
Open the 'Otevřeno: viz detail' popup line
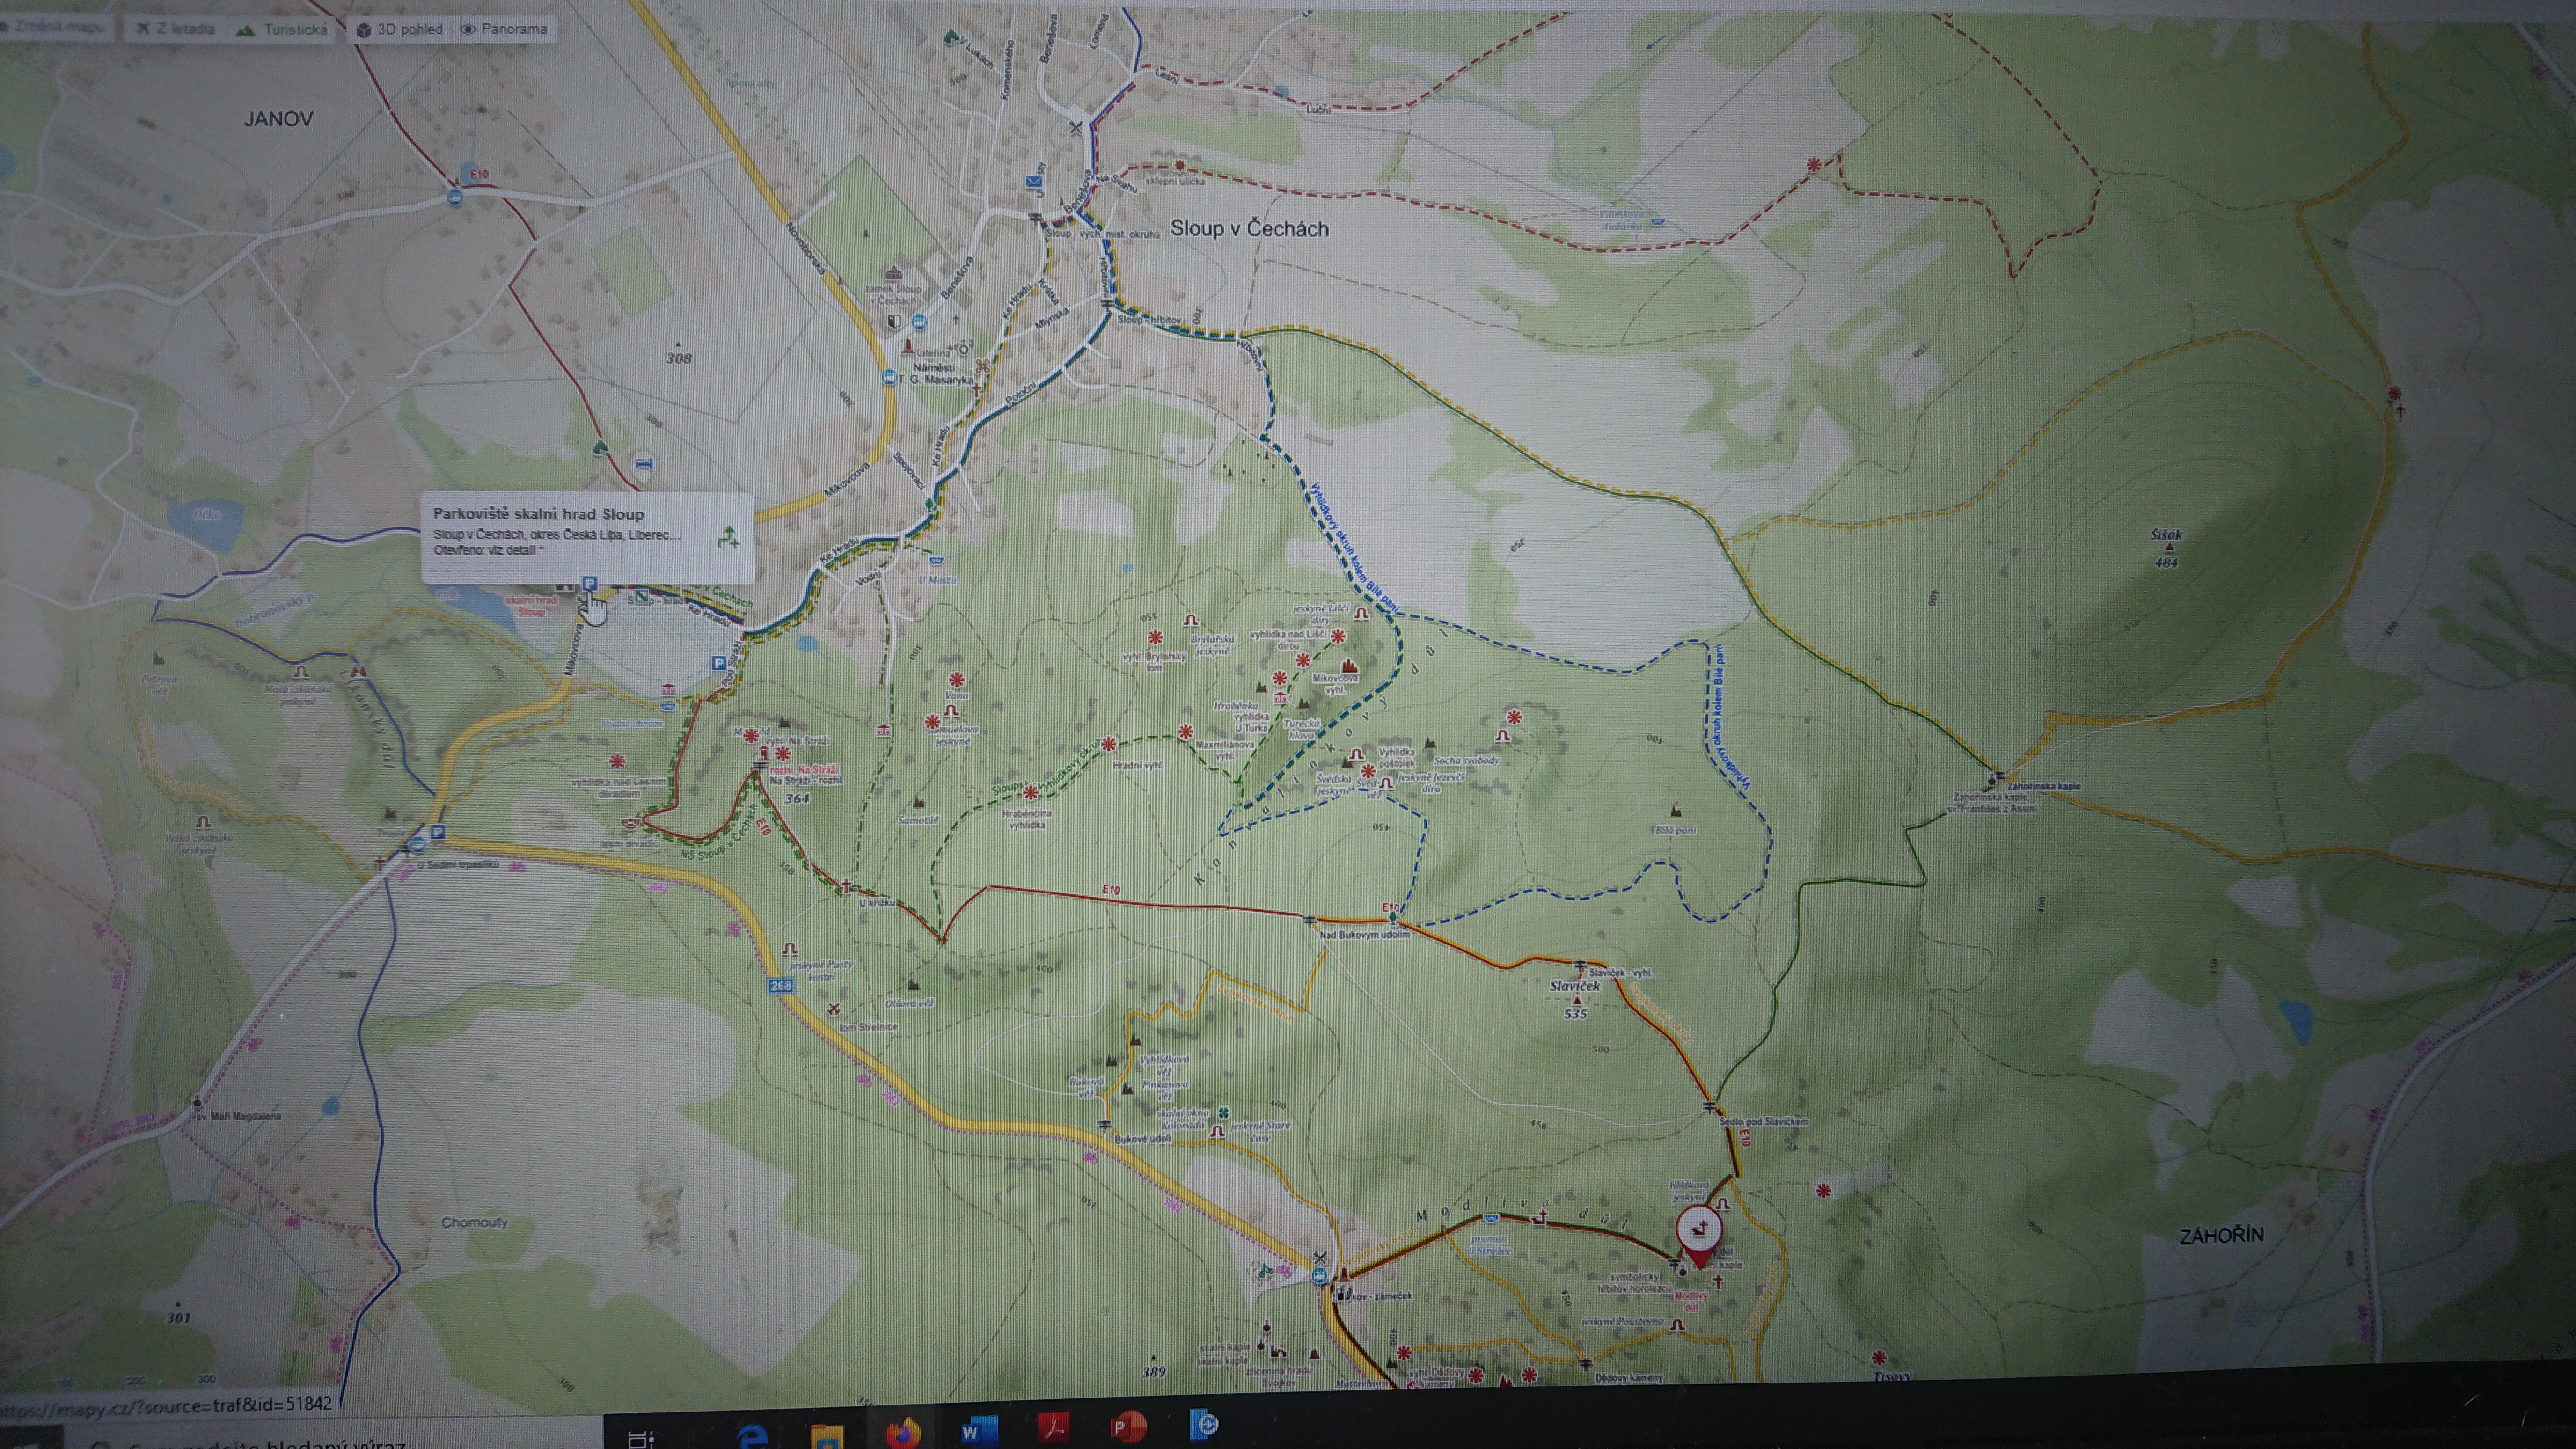click(x=488, y=550)
